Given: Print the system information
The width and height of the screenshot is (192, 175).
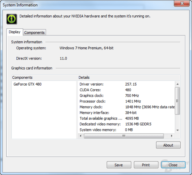Looking at the screenshot, I should (x=146, y=165).
